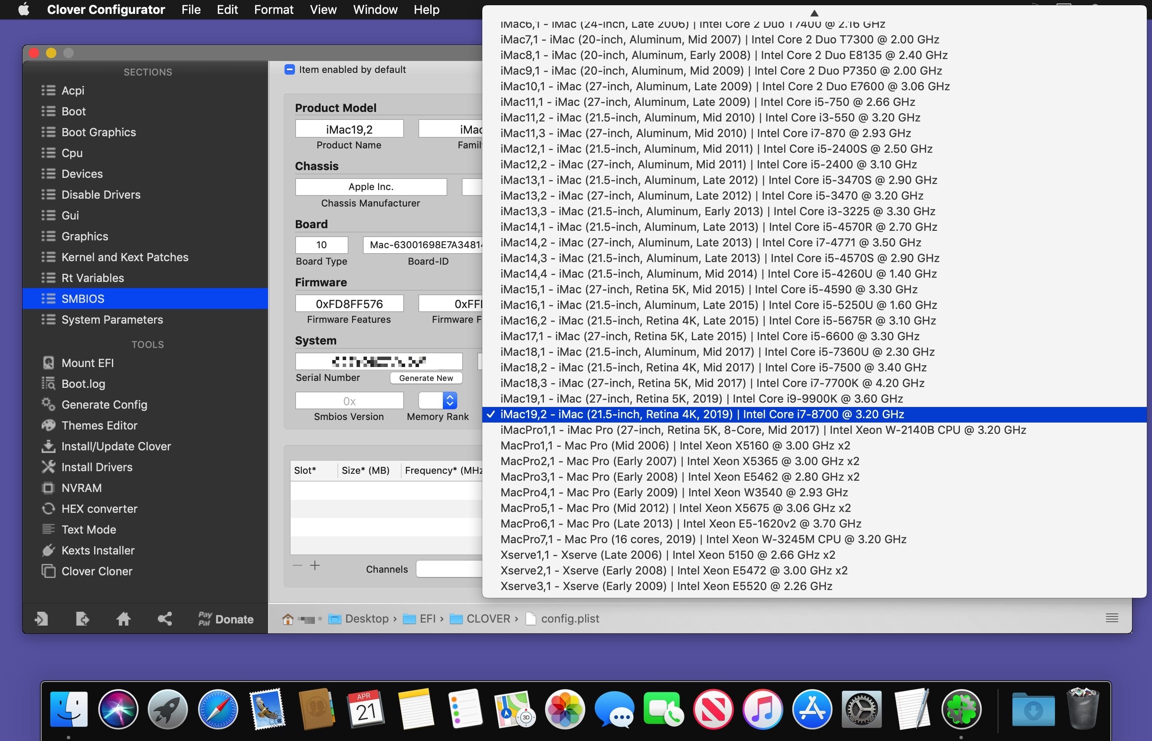Click the import configuration icon in bottom toolbar
Screen dimensions: 1152x741
(x=41, y=619)
